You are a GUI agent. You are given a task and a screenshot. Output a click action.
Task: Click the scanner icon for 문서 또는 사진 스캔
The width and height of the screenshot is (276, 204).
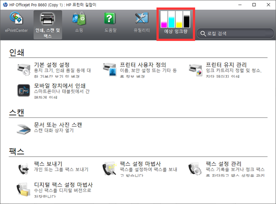coord(24,129)
